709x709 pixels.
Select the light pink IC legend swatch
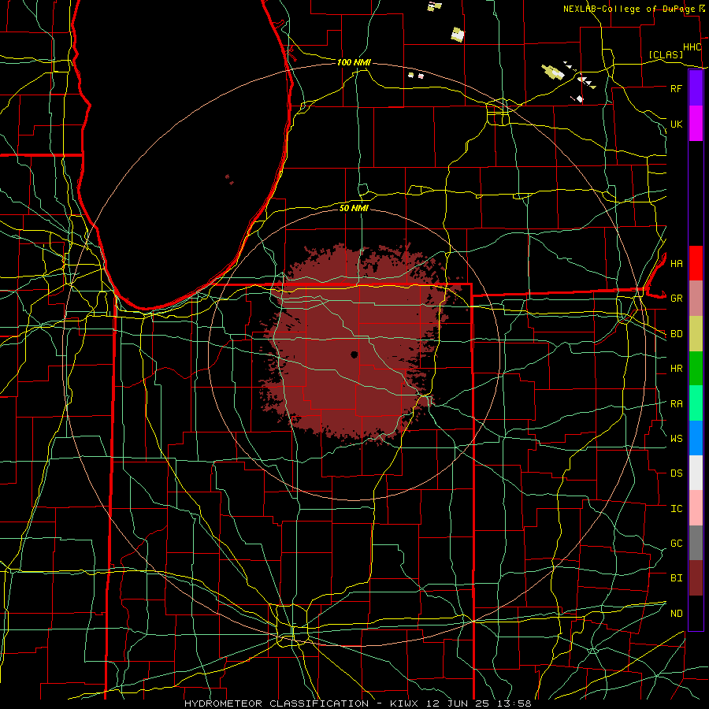pos(696,508)
